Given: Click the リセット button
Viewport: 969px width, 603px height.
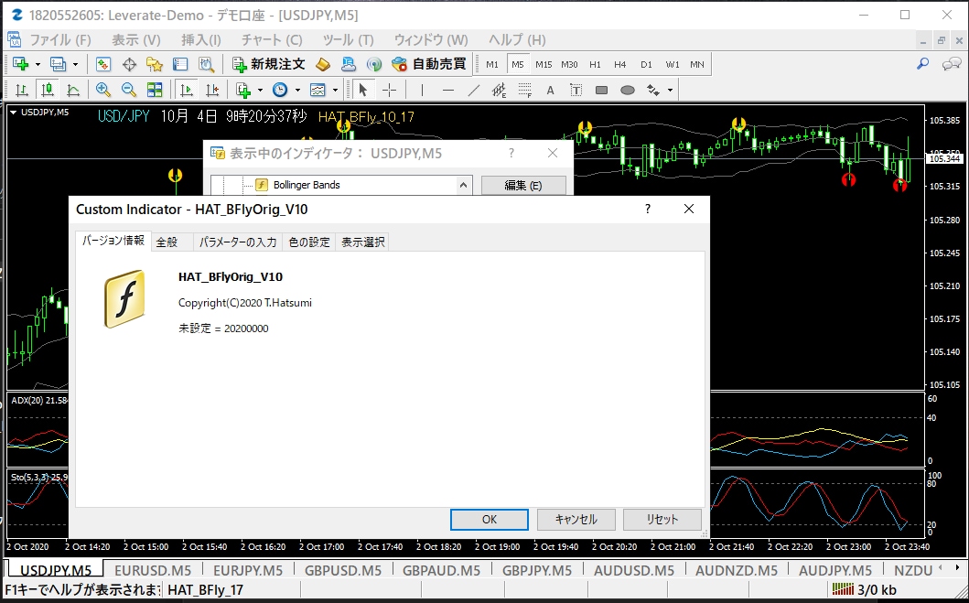Looking at the screenshot, I should [662, 520].
